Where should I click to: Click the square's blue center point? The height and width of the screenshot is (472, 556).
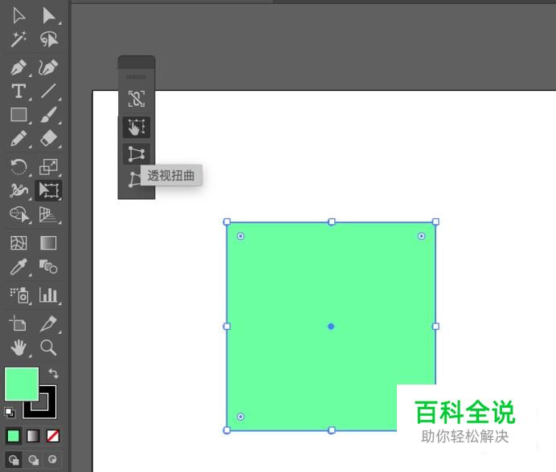(331, 327)
